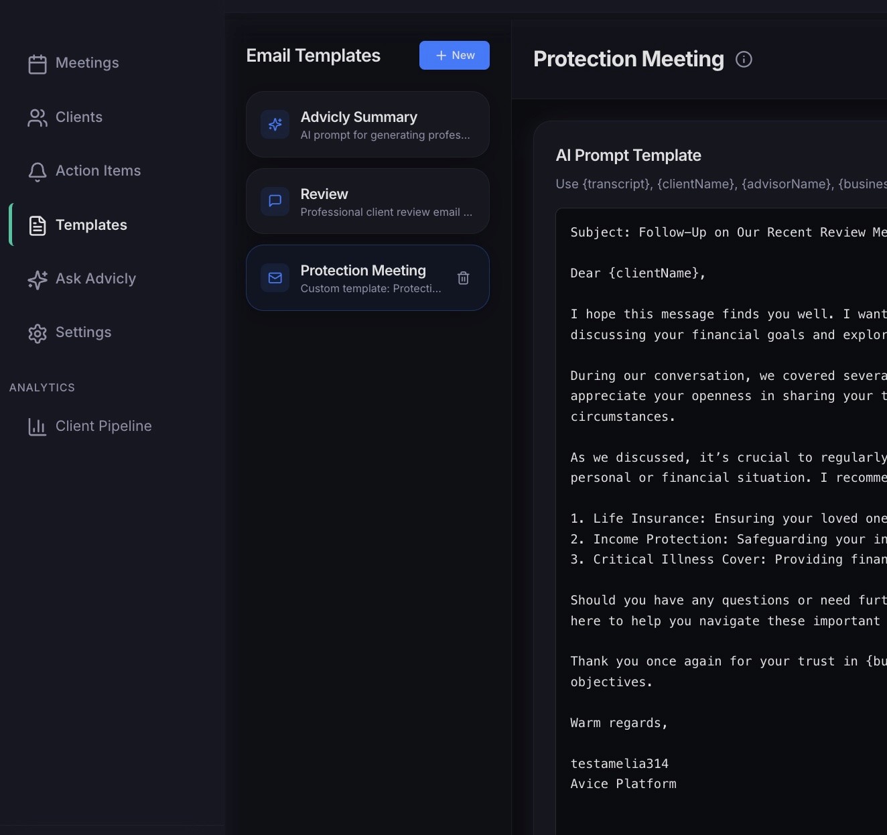The width and height of the screenshot is (887, 835).
Task: Navigate to the Clients page
Action: [x=79, y=117]
